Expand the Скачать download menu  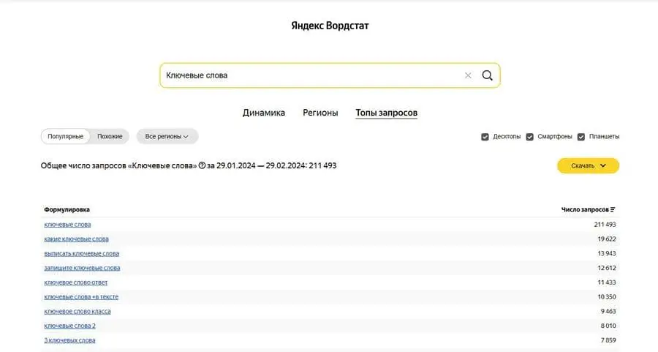588,165
